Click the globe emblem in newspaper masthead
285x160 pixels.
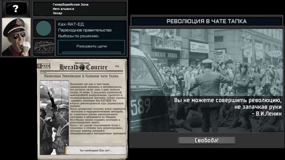coord(82,67)
